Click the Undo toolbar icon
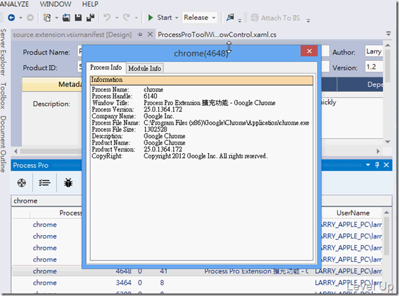This screenshot has width=399, height=296. pyautogui.click(x=107, y=17)
